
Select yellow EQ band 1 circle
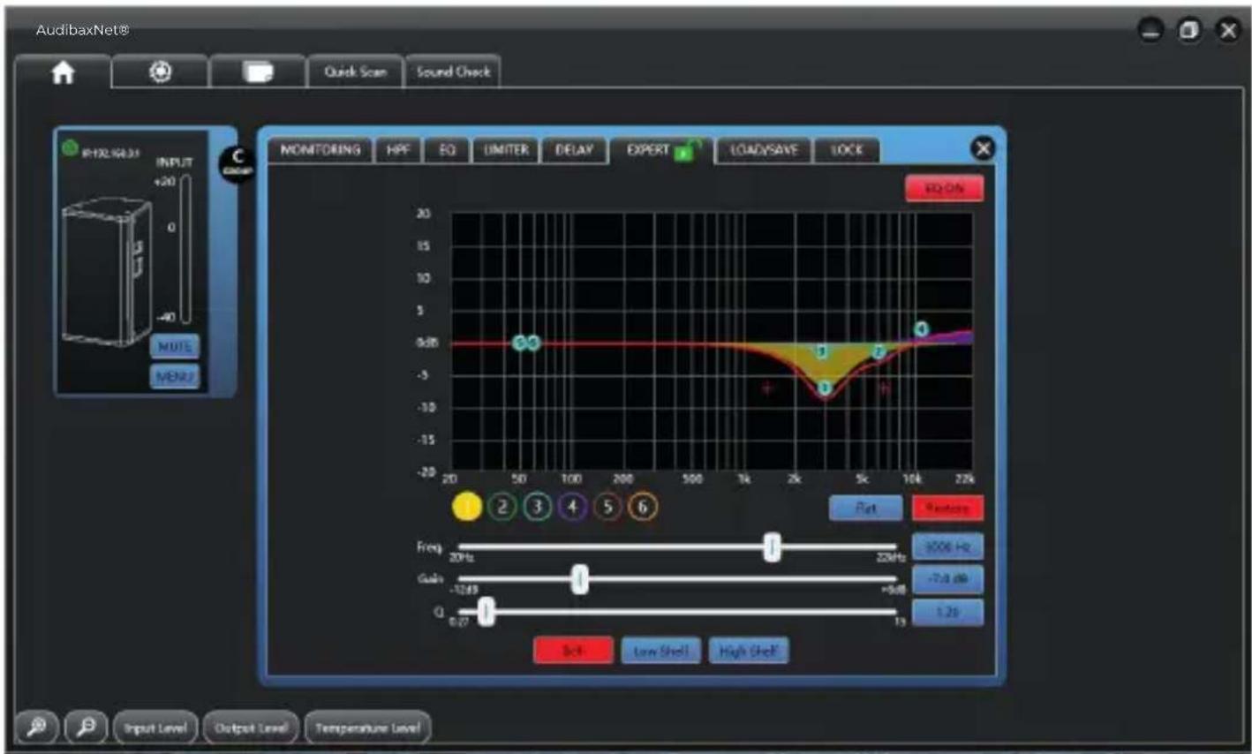(467, 507)
